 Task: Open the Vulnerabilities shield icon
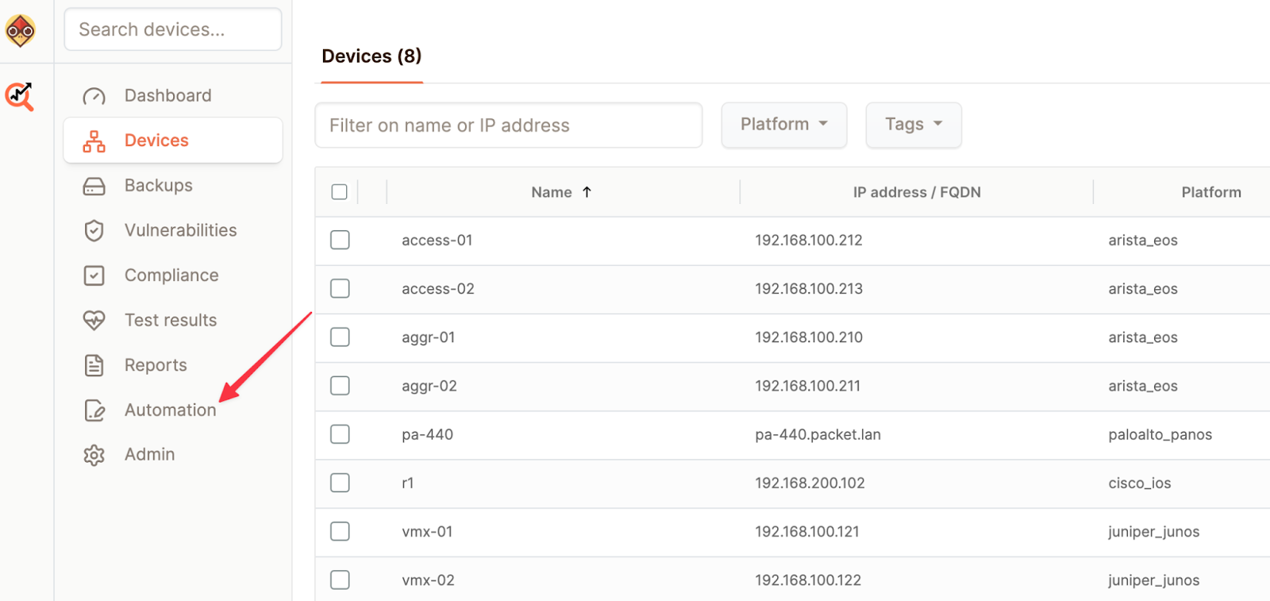94,231
